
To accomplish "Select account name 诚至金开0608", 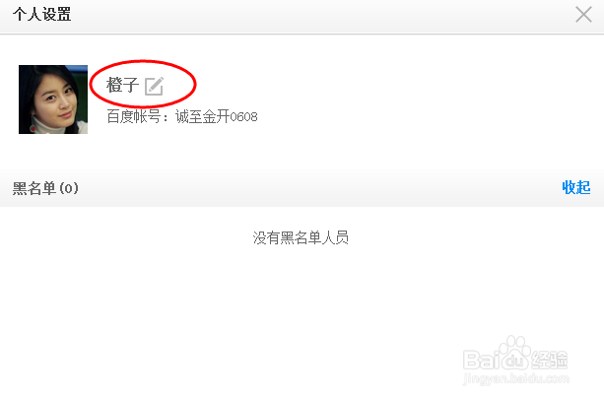I will [217, 116].
